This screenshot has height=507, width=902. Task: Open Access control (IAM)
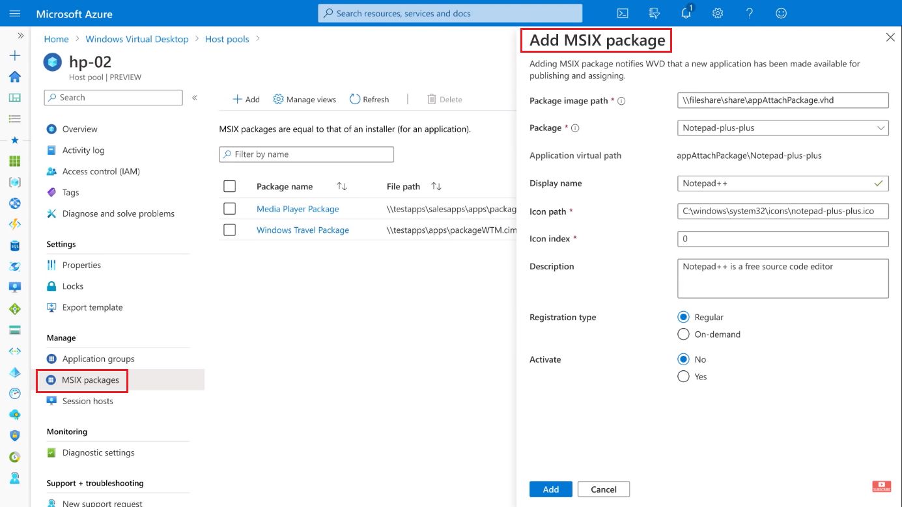pyautogui.click(x=100, y=171)
